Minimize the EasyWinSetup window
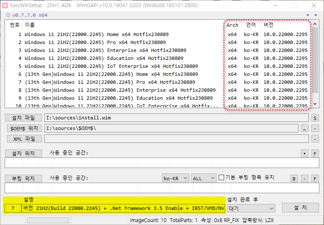This screenshot has width=324, height=225. click(276, 5)
